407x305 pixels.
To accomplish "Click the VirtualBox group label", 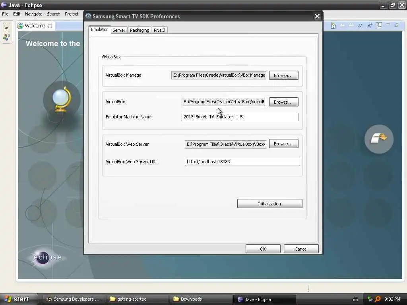I will click(111, 57).
